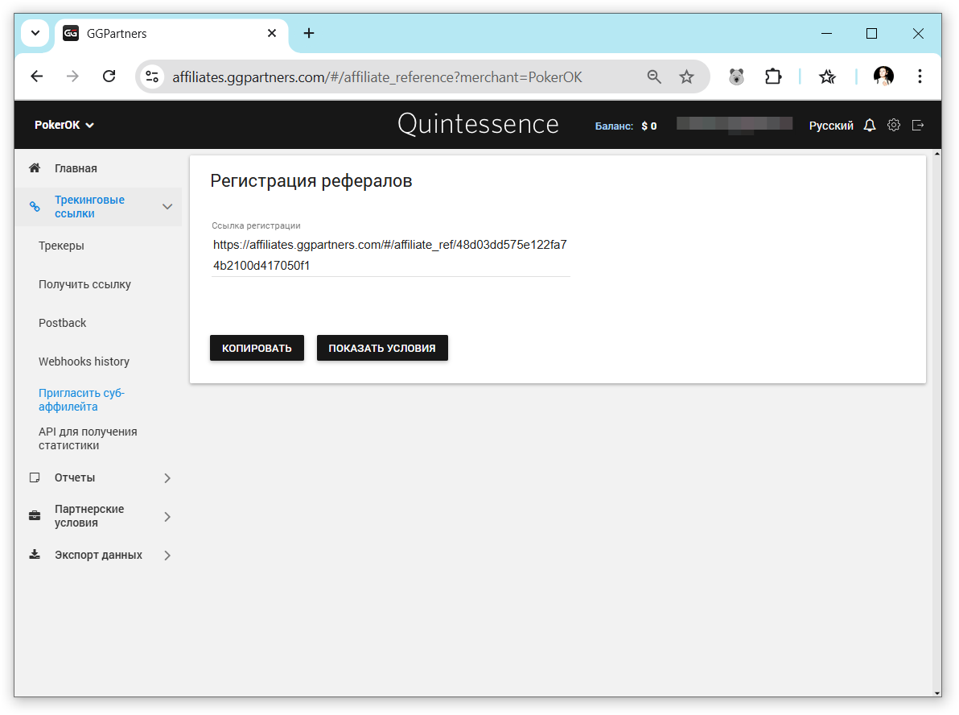
Task: Bookmark this page with the star icon
Action: [x=687, y=76]
